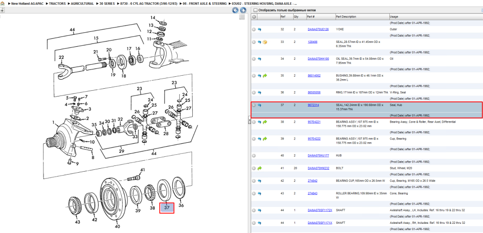Select callout 37 in the diagram
Image resolution: width=483 pixels, height=233 pixels.
(167, 208)
